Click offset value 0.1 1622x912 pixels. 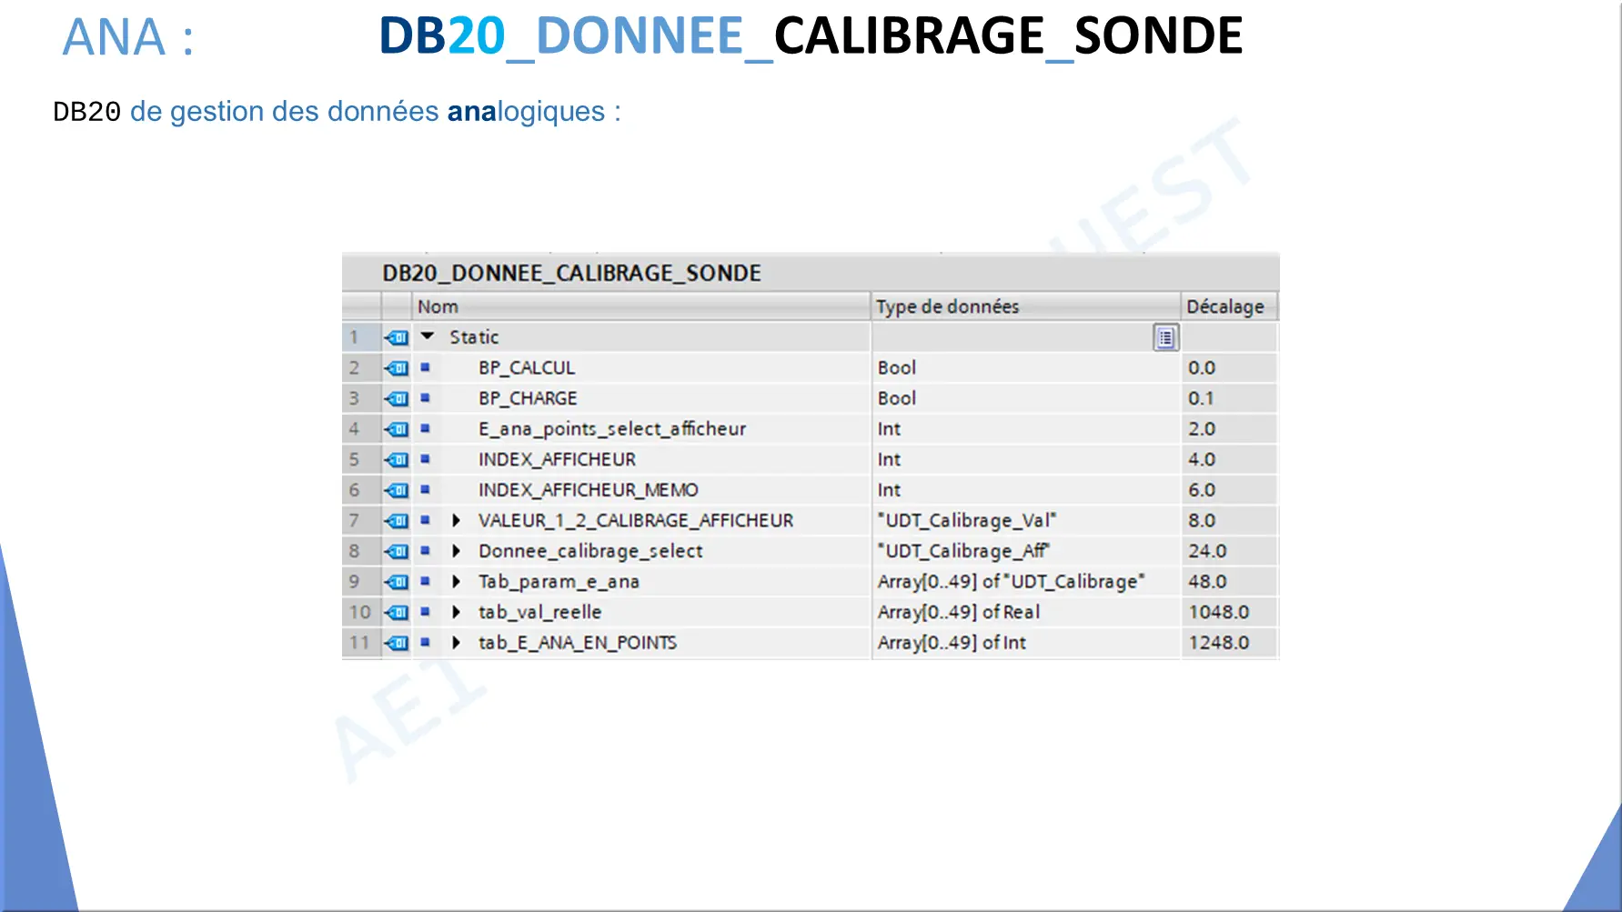[x=1201, y=398]
